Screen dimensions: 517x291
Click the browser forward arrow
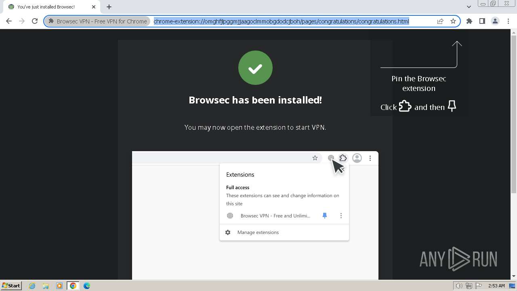(22, 21)
